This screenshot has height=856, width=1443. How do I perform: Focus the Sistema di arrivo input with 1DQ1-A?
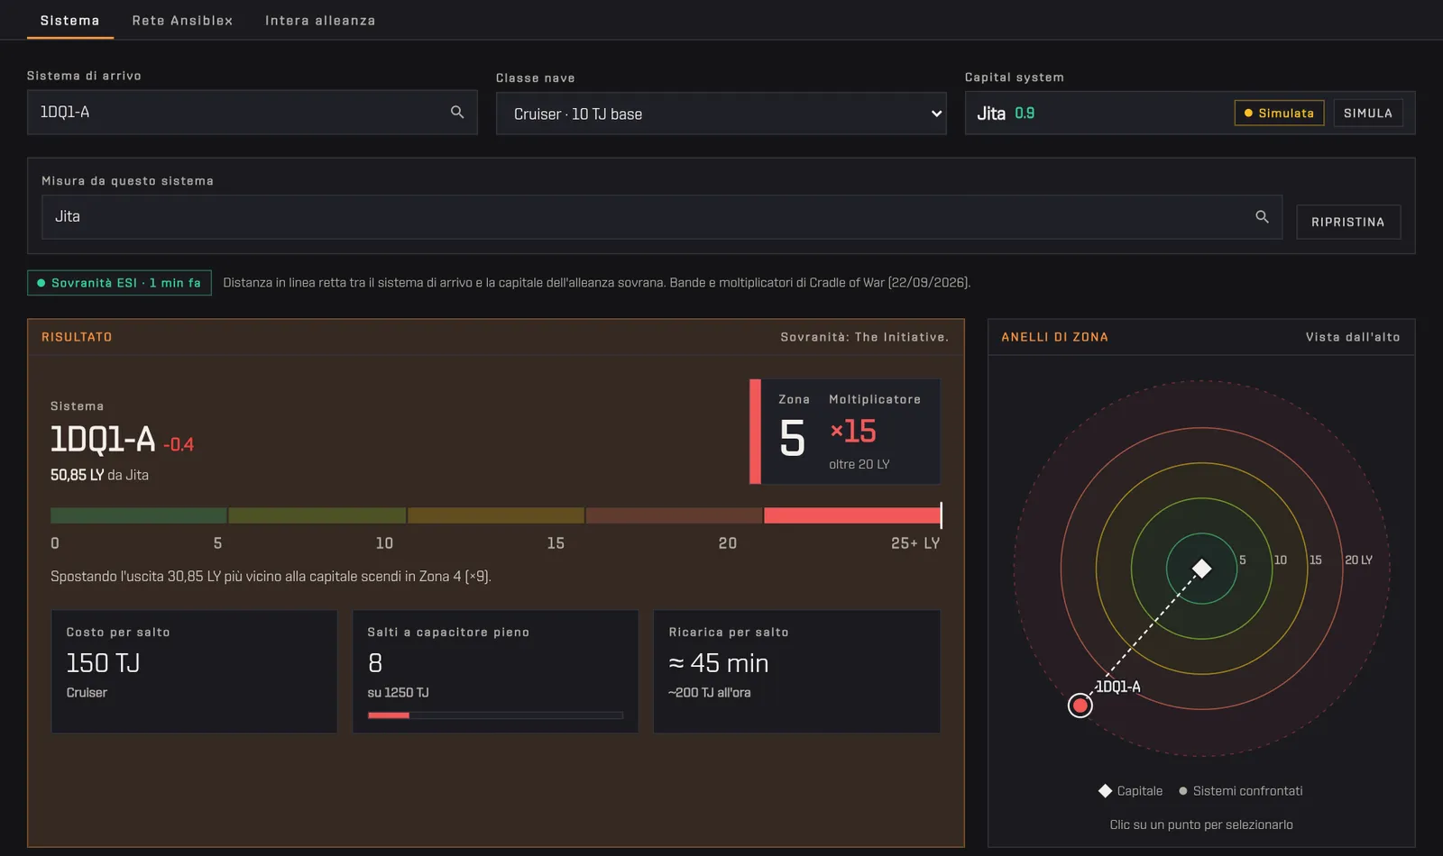coord(252,112)
